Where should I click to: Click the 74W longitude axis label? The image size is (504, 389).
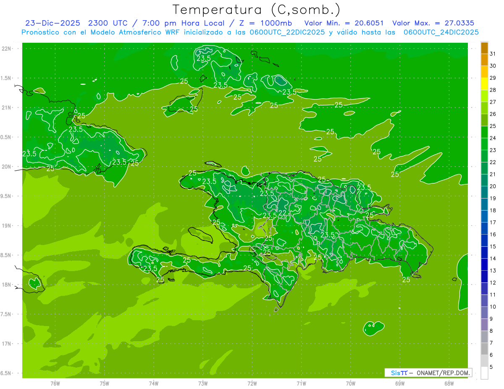click(154, 384)
